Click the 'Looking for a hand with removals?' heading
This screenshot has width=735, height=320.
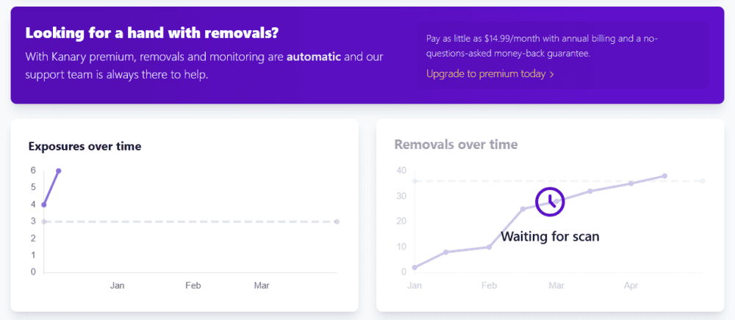coord(151,34)
